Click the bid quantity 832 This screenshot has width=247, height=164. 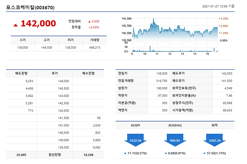coord(98,133)
